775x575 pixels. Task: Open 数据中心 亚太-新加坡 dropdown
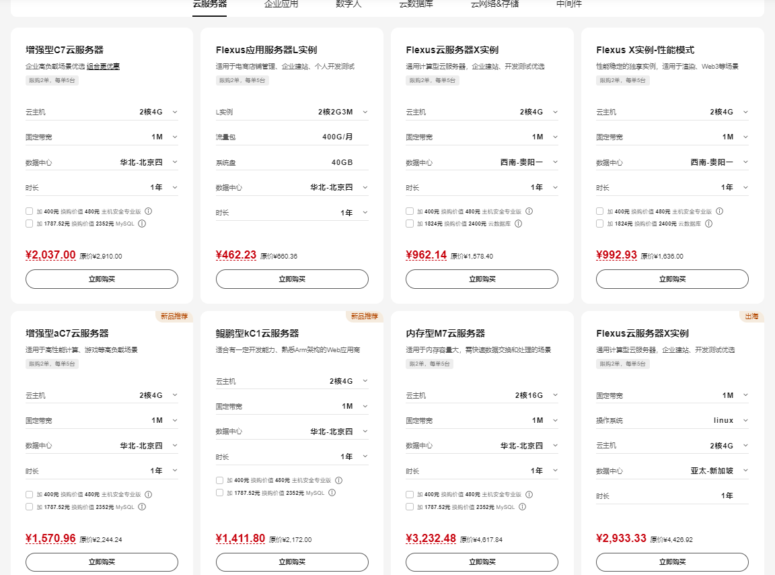(x=672, y=471)
